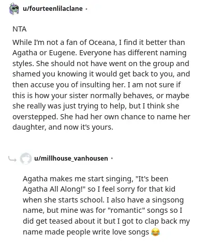Click the line 'did get teased about it'
This screenshot has width=207, height=250.
pyautogui.click(x=106, y=221)
